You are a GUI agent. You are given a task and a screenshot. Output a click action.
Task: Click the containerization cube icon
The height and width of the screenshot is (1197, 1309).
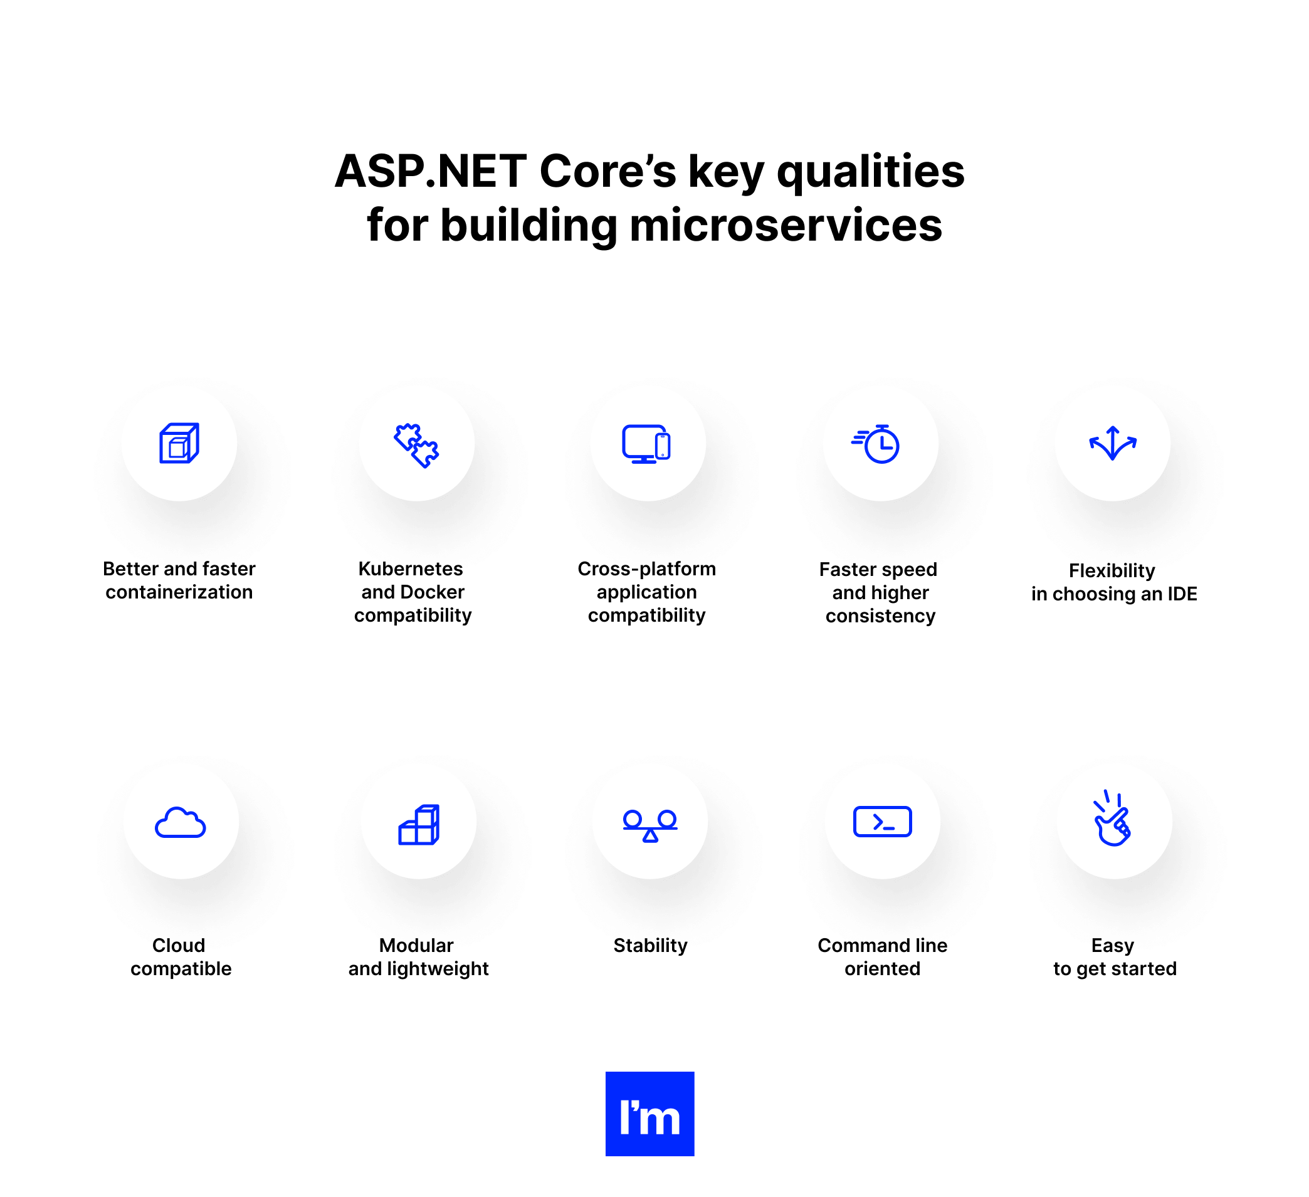coord(180,444)
